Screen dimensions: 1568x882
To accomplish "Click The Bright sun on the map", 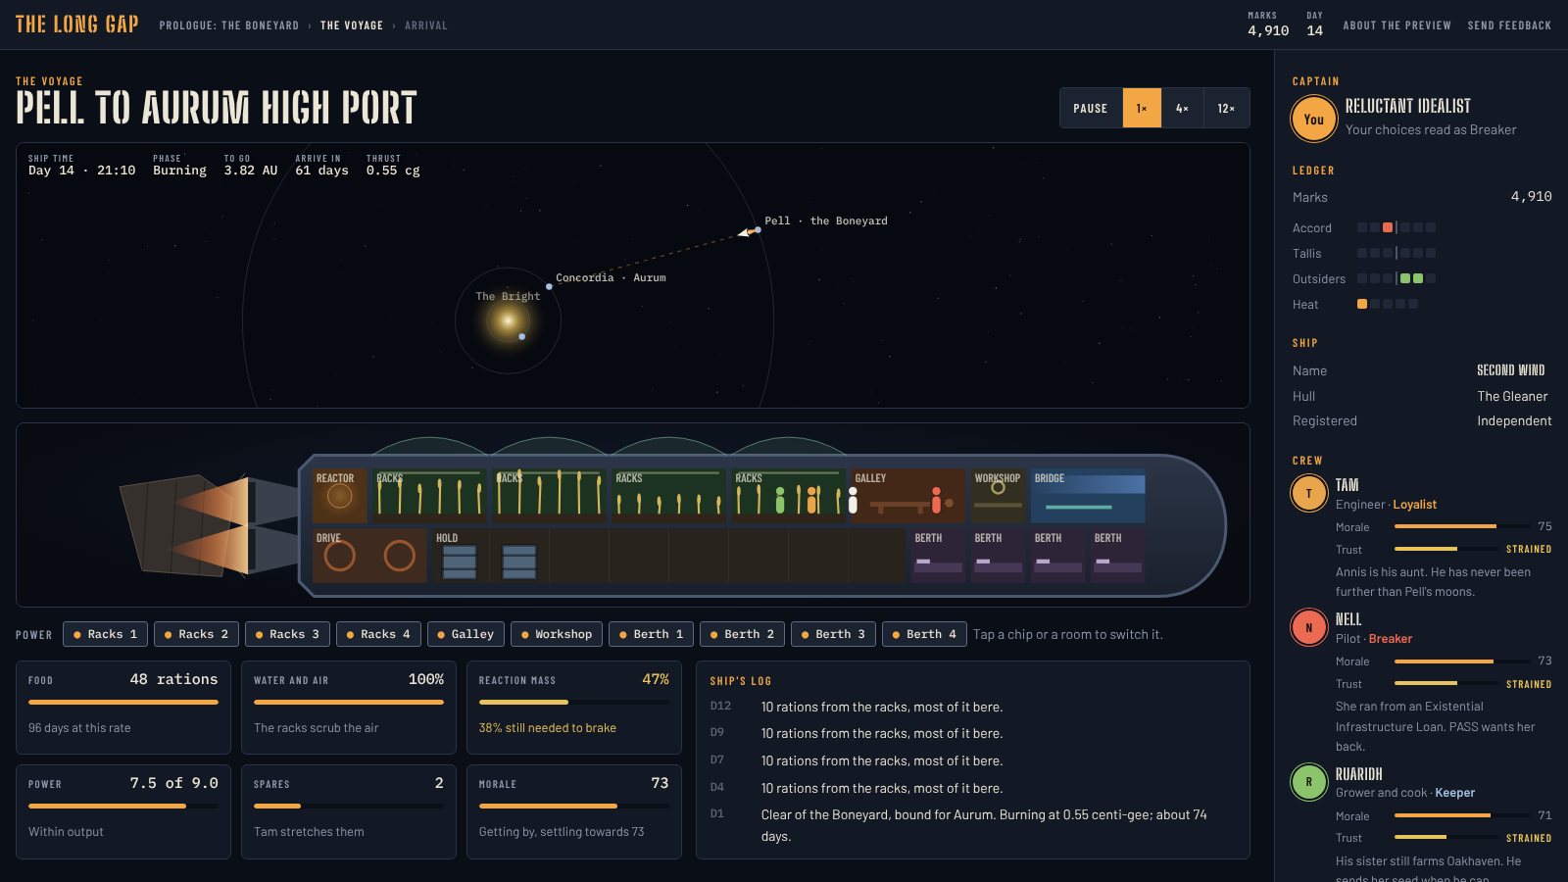I will pyautogui.click(x=508, y=319).
